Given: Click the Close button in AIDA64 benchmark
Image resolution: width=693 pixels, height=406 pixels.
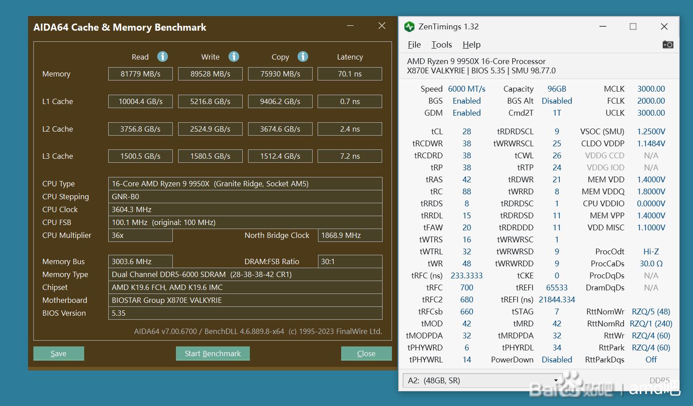Looking at the screenshot, I should pos(366,354).
